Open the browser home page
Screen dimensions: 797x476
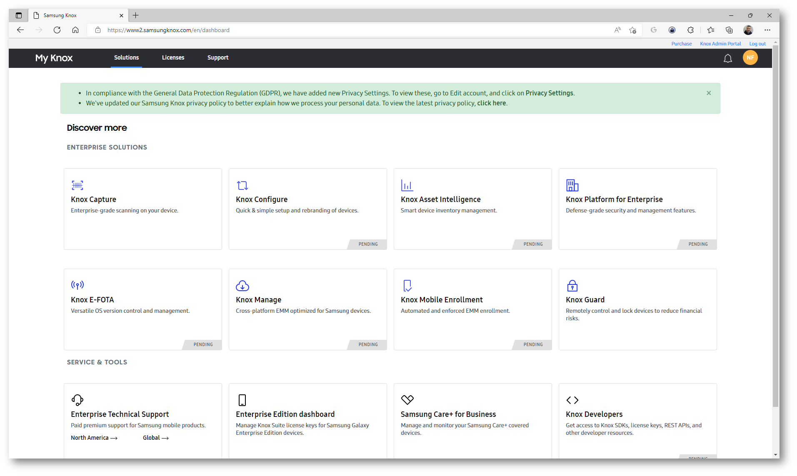pyautogui.click(x=75, y=30)
